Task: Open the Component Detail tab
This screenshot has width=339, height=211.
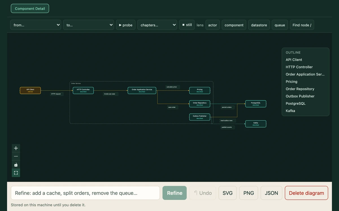Action: [x=30, y=8]
